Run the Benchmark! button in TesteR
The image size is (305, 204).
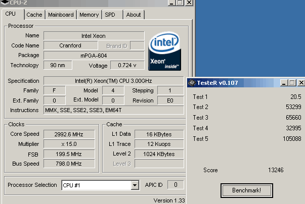(247, 190)
